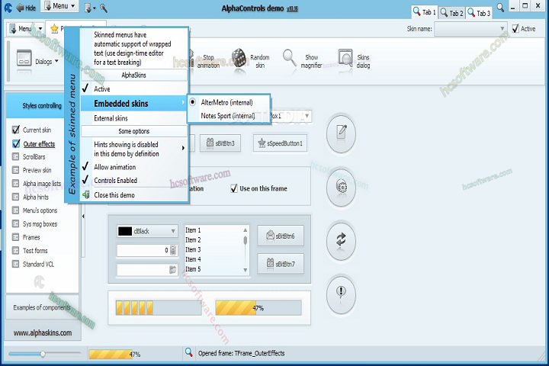
Task: Switch to Tab 2
Action: click(x=451, y=13)
